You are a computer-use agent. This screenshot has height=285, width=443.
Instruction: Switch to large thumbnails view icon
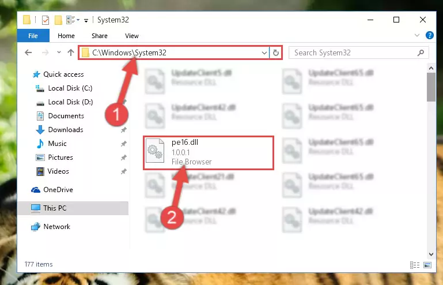[427, 265]
